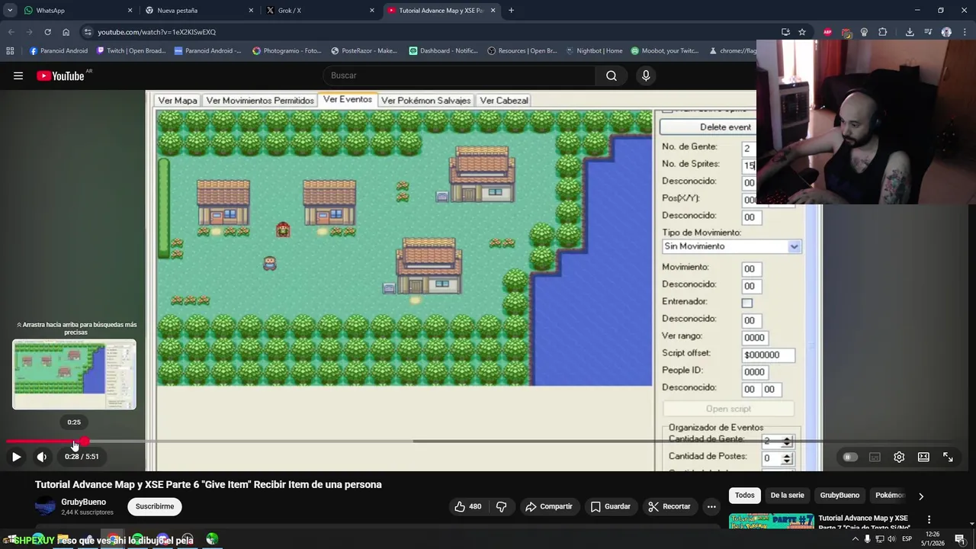Click the seek preview thumbnail at 0:25
976x549 pixels.
(74, 374)
